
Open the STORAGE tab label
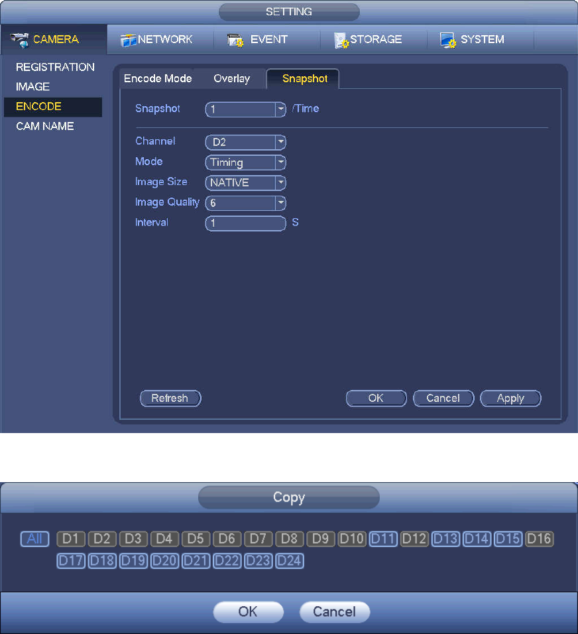[x=376, y=39]
